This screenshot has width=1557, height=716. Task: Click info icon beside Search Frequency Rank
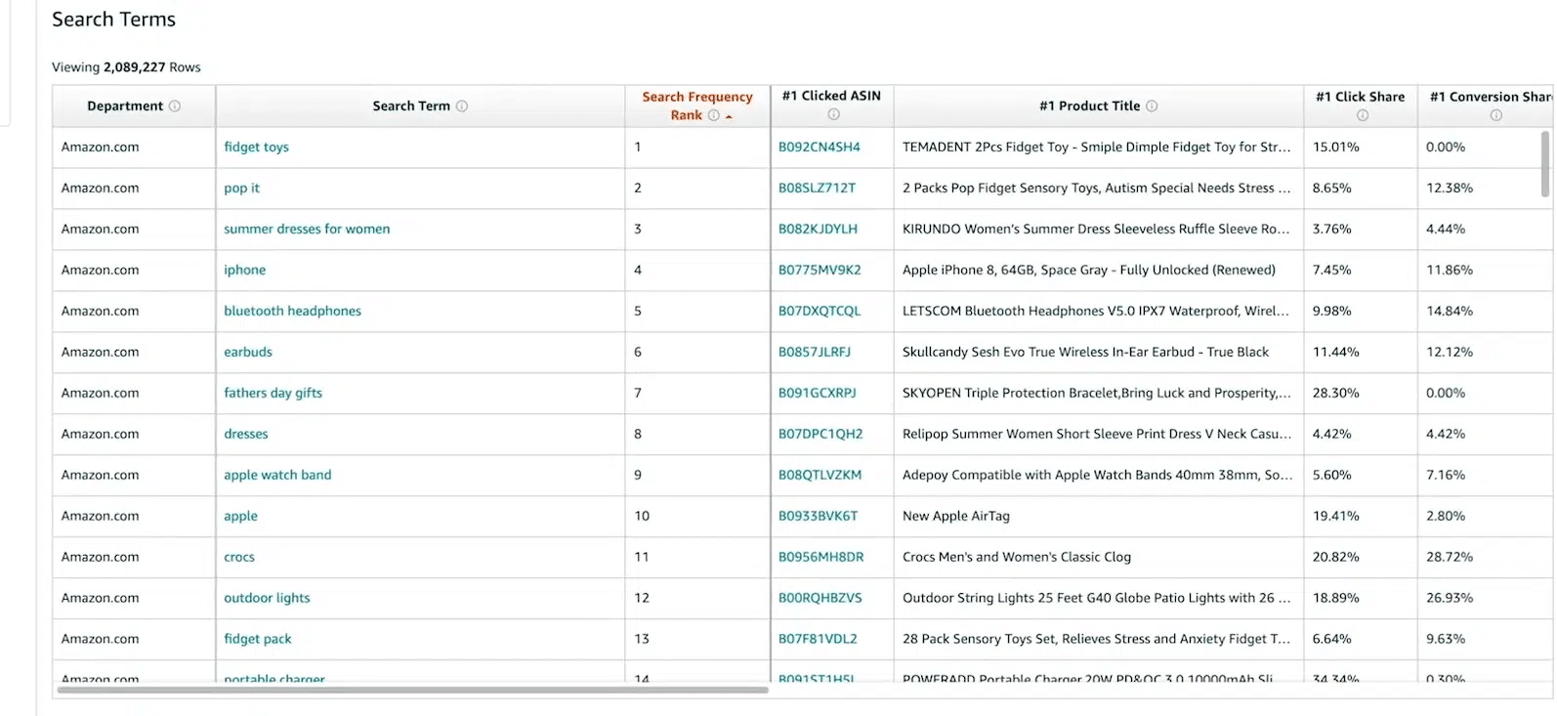click(714, 115)
